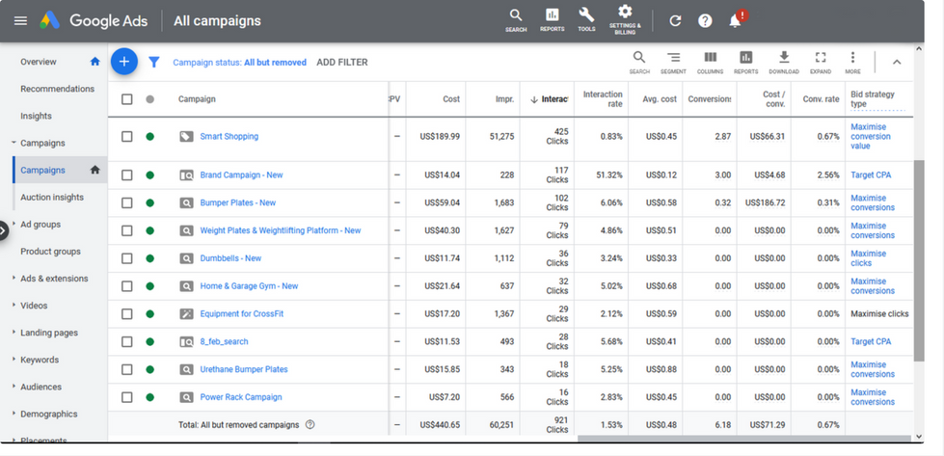This screenshot has width=944, height=456.
Task: Tick the Equipment for CrossFit checkbox
Action: click(127, 313)
